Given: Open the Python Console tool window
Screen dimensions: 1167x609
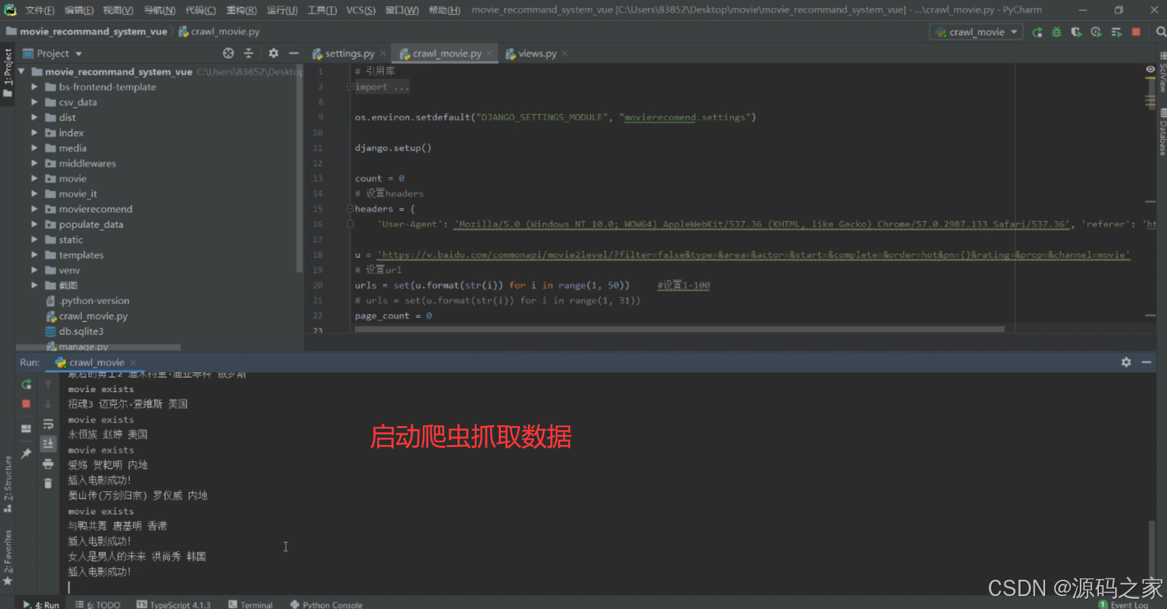Looking at the screenshot, I should (326, 604).
